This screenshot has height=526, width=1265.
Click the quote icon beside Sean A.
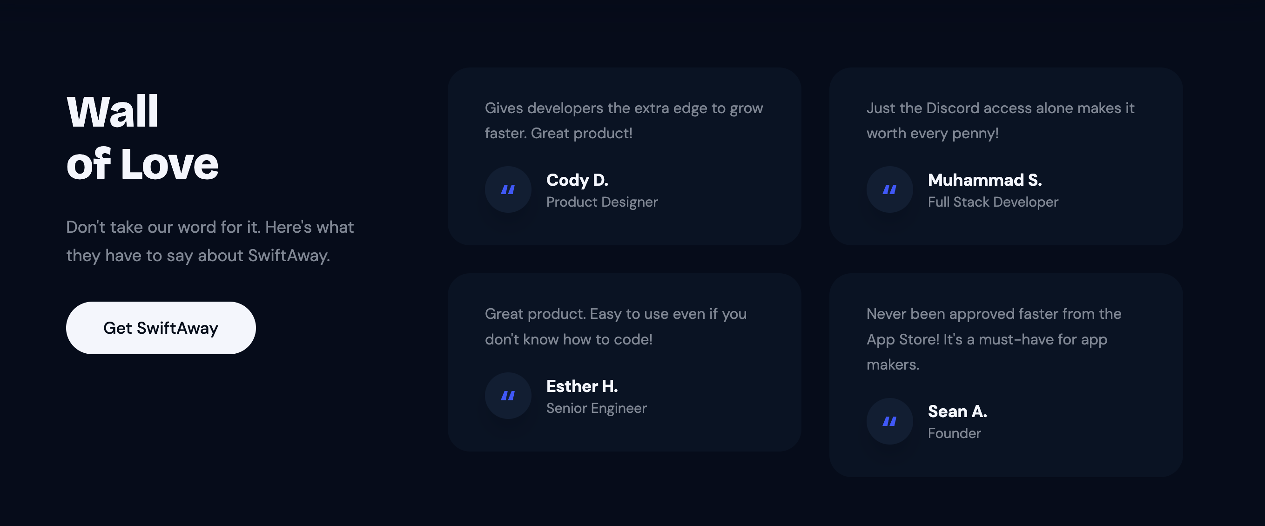pos(889,421)
